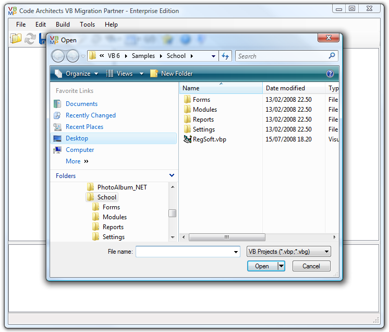
Task: Click the file list scroll right arrow
Action: (334, 237)
